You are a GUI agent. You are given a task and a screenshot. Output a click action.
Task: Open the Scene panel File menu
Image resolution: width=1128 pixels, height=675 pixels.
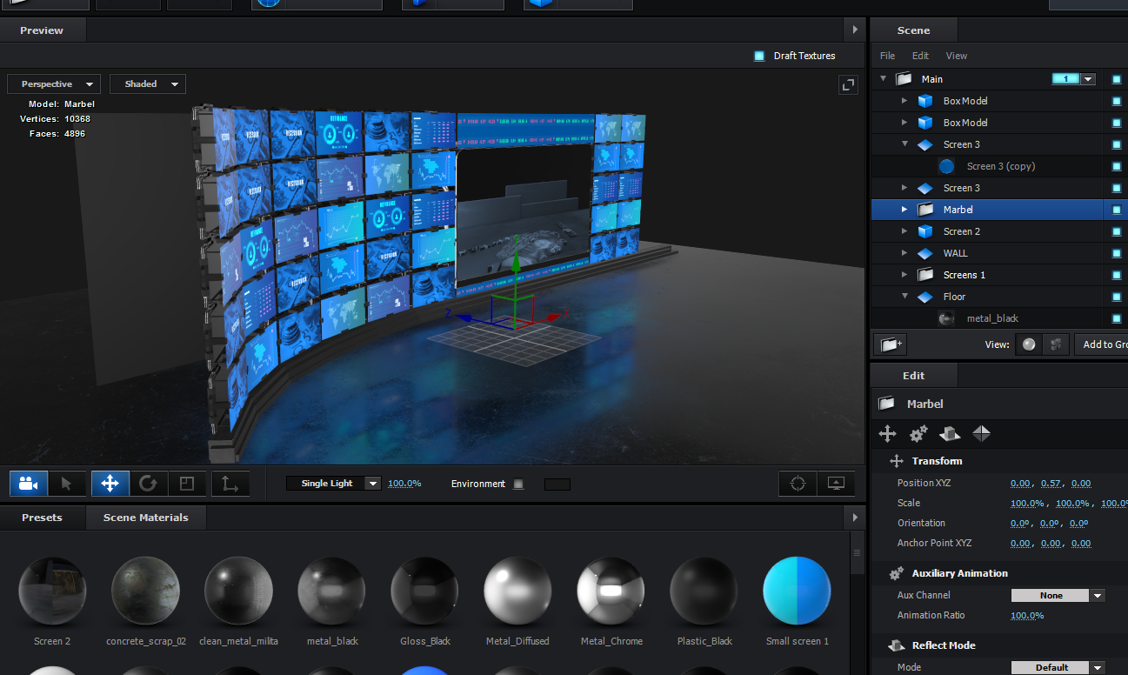[887, 56]
